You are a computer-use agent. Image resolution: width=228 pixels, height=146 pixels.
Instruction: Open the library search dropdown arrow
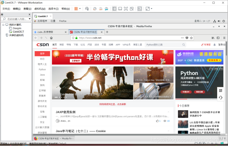(x=30, y=19)
